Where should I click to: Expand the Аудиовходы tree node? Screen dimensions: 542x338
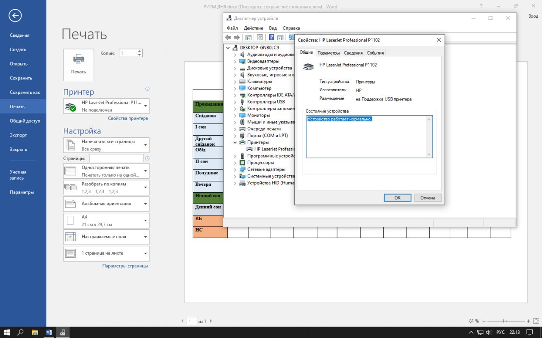(235, 55)
